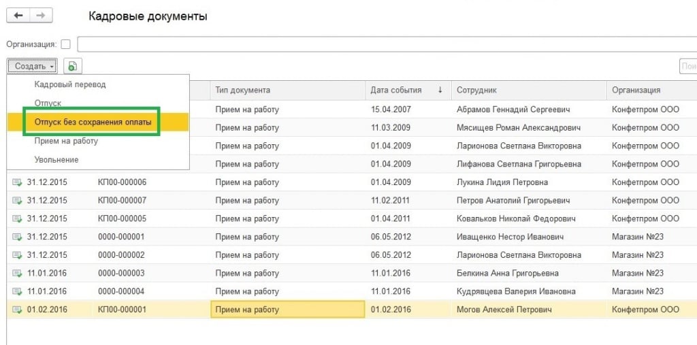The image size is (697, 345).
Task: Click document icon of 01.02.2016 row
Action: [x=17, y=310]
